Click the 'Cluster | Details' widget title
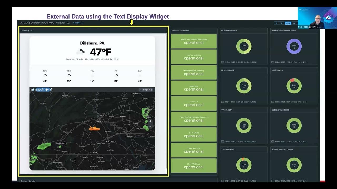Image resolution: width=337 pixels, height=189 pixels. 28,181
